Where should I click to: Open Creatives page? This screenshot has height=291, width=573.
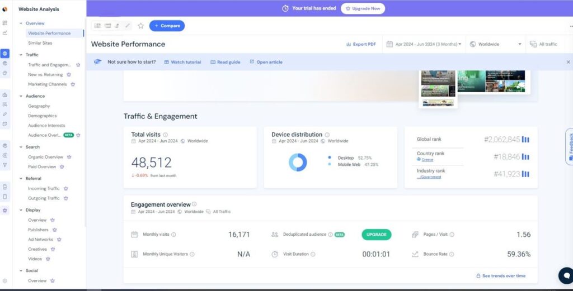(37, 249)
